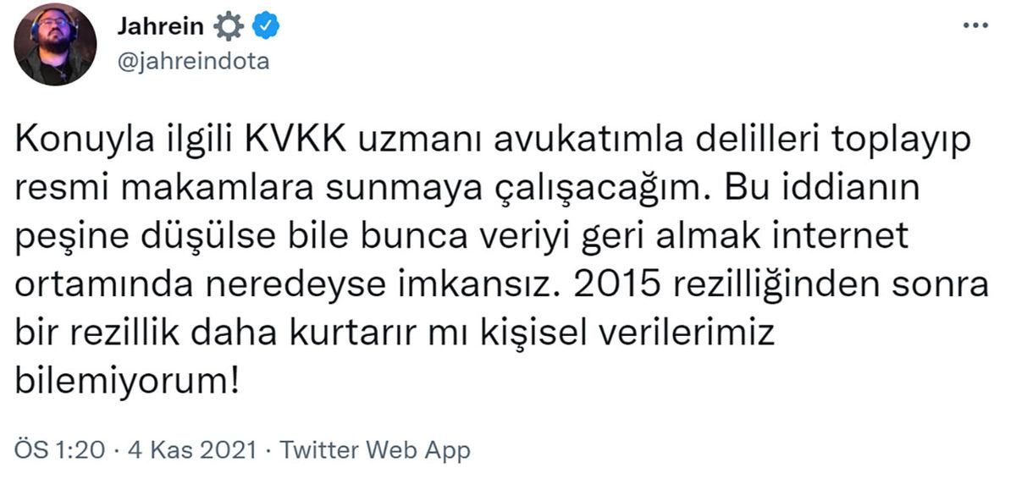Click the Jahrein display name
The height and width of the screenshot is (490, 1016).
(x=159, y=25)
